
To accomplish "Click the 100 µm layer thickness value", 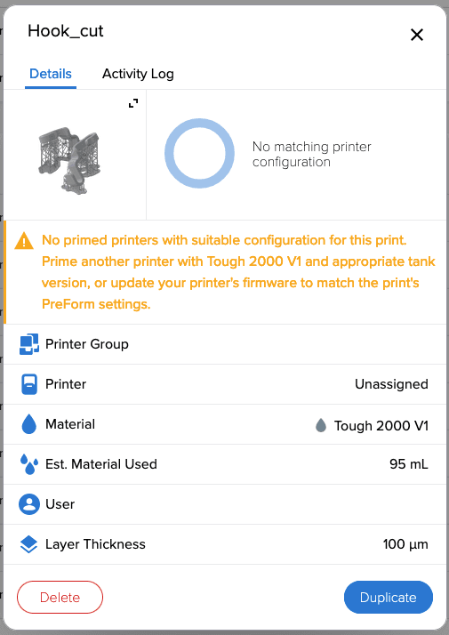I will click(405, 544).
